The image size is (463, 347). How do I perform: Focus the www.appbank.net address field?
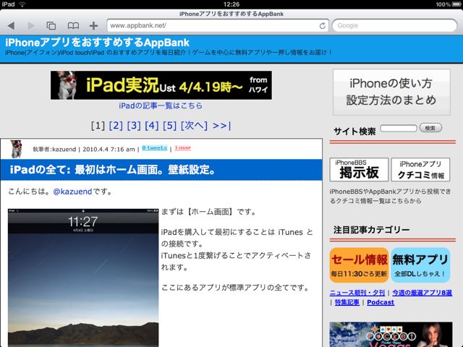point(218,26)
